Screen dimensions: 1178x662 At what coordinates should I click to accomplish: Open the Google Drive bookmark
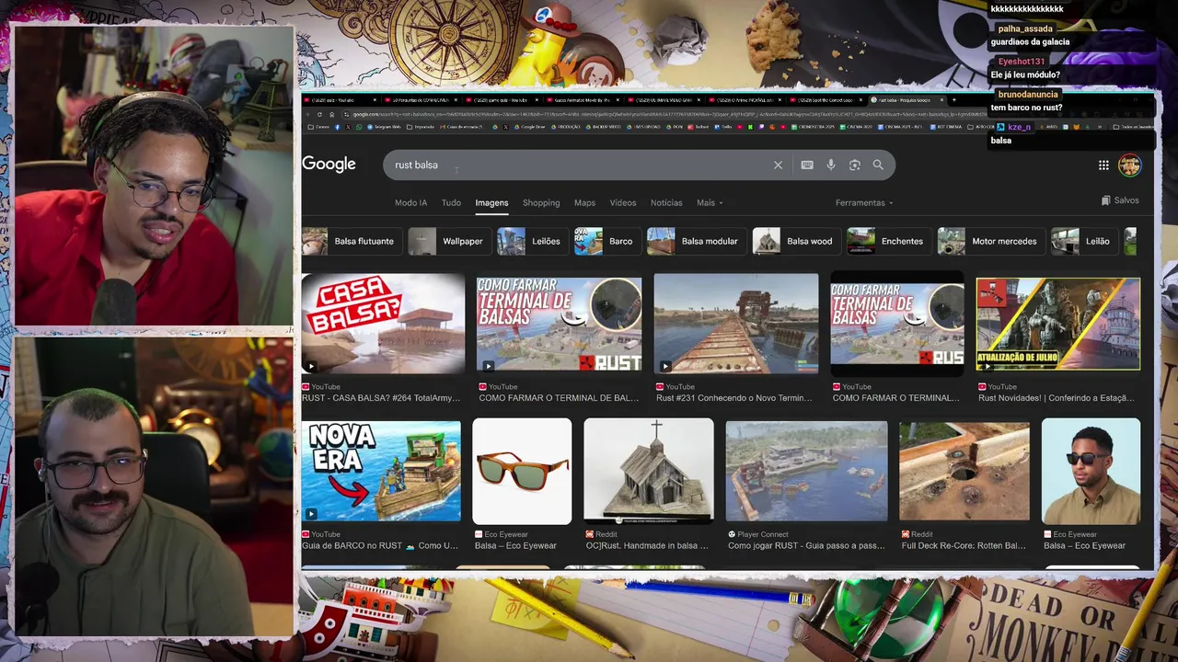[x=530, y=127]
